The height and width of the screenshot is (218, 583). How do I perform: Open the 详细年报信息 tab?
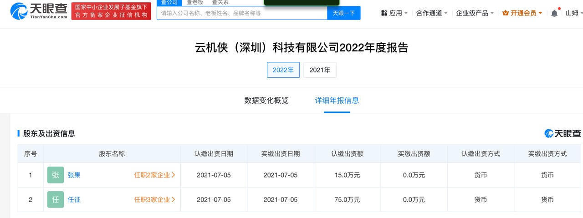[337, 101]
